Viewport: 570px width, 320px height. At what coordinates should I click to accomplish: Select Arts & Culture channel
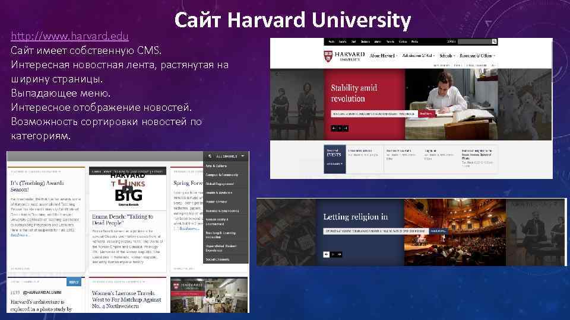(x=216, y=166)
